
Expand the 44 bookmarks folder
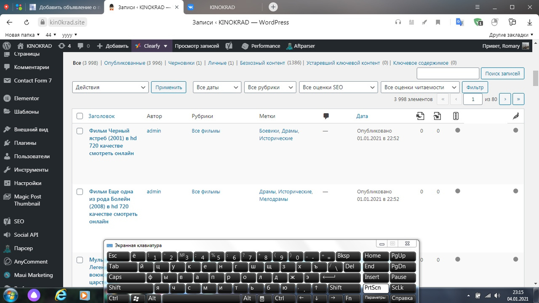51,35
